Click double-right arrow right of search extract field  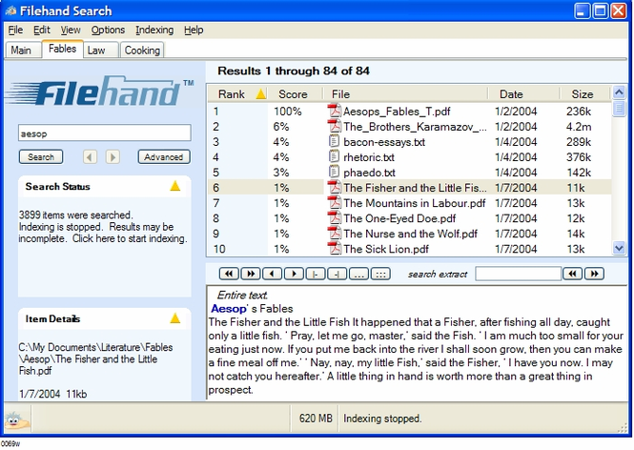(594, 274)
